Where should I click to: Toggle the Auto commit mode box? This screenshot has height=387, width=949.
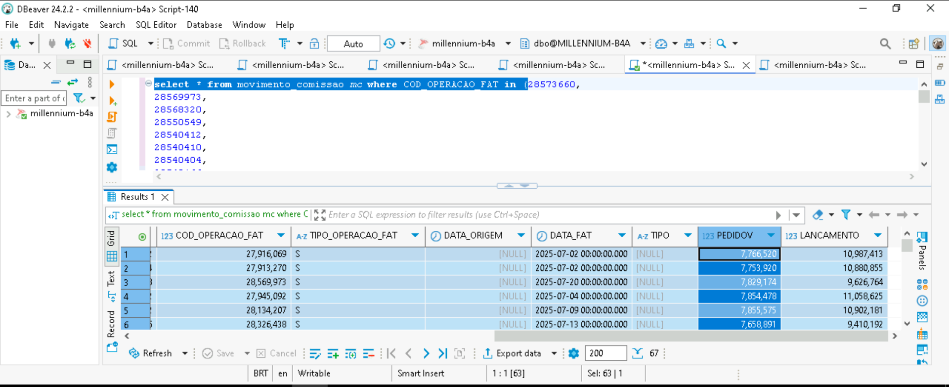353,43
